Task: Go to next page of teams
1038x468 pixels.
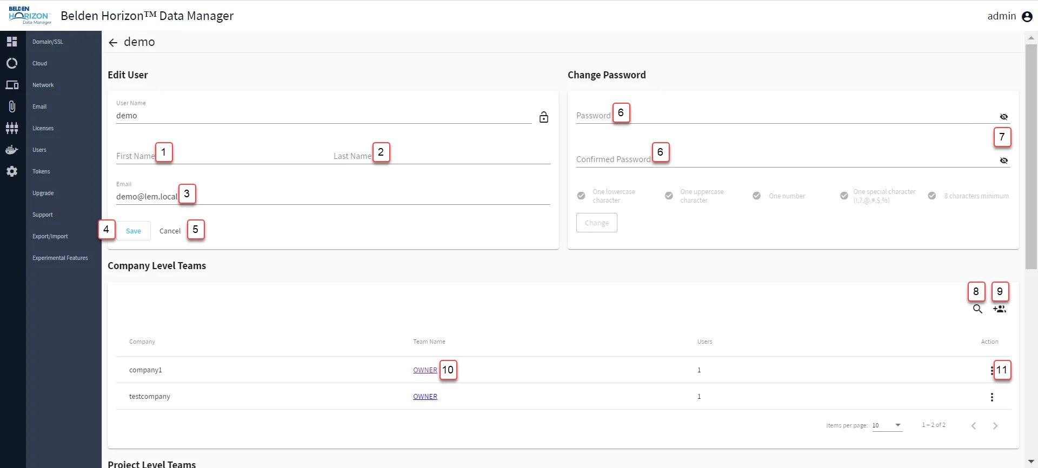Action: (995, 426)
